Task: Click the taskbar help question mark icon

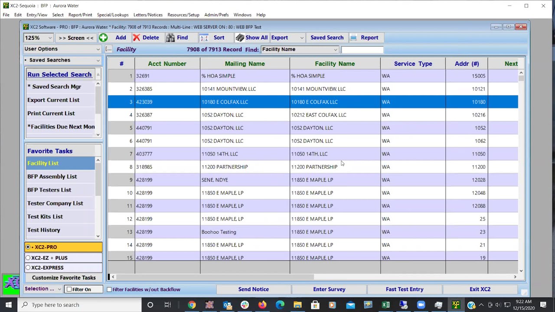Action: pyautogui.click(x=471, y=305)
